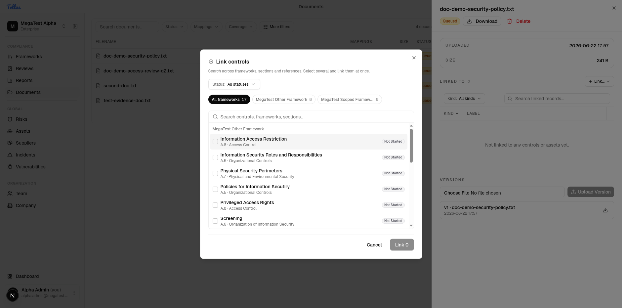
Task: Open the Risks page
Action: pos(21,119)
